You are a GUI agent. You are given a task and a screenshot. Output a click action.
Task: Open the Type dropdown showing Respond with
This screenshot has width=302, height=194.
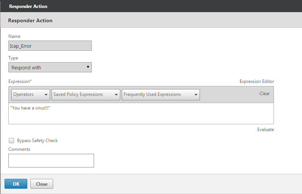[x=50, y=67]
